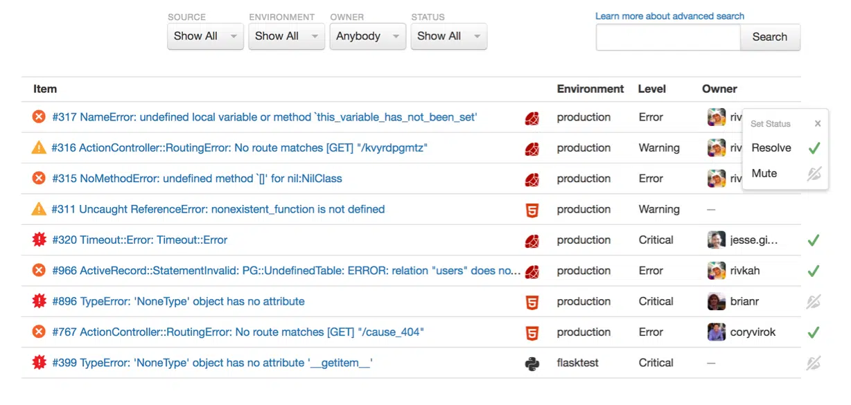This screenshot has width=851, height=405.
Task: Click rivkah's avatar on item #966
Action: pyautogui.click(x=716, y=270)
